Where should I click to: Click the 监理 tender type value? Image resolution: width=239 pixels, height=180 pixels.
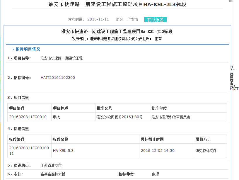pos(155,174)
